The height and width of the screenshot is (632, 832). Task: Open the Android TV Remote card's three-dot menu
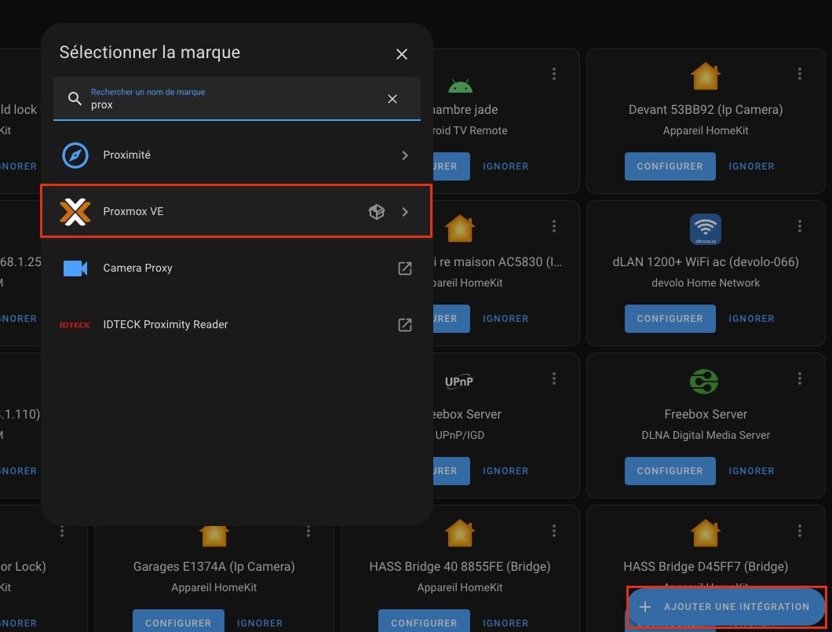click(554, 74)
